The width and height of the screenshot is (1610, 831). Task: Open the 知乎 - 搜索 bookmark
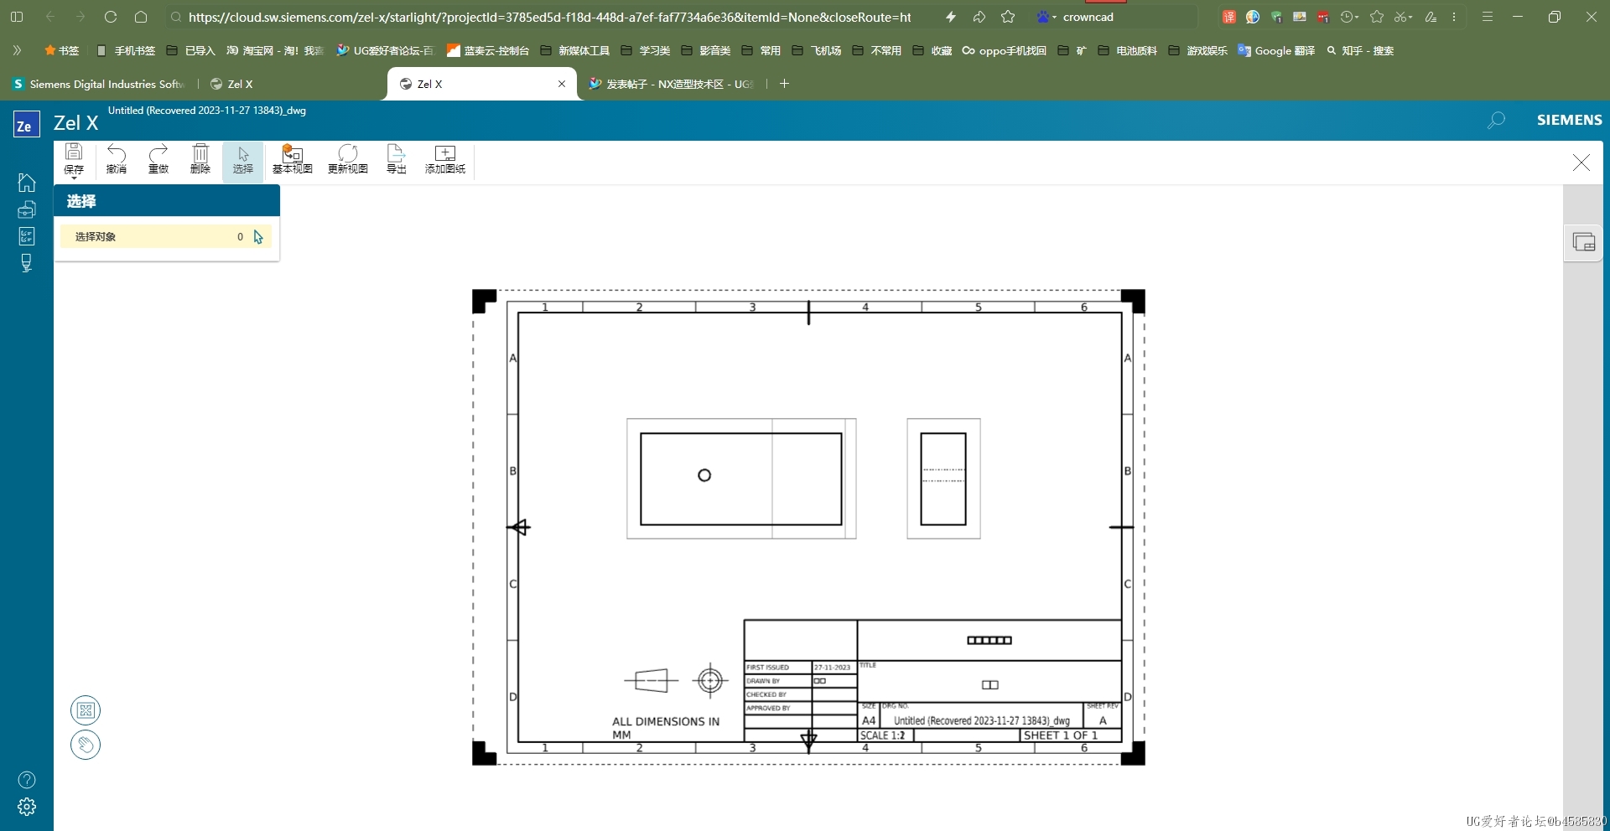(1360, 50)
